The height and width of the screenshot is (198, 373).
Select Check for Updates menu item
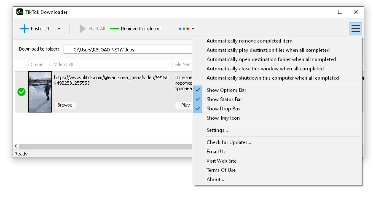pos(228,142)
